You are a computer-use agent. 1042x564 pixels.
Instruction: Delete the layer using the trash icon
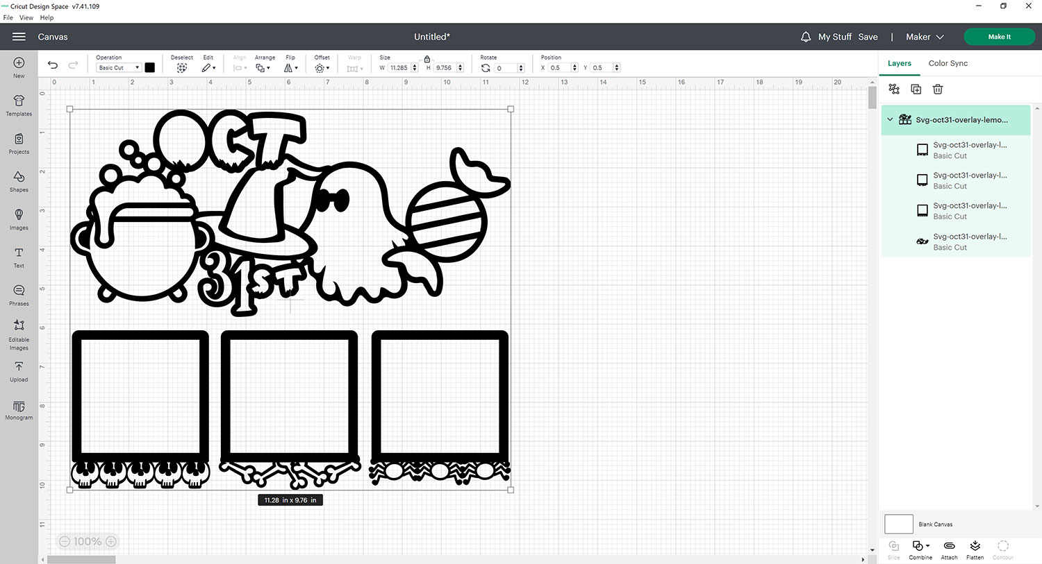tap(937, 89)
